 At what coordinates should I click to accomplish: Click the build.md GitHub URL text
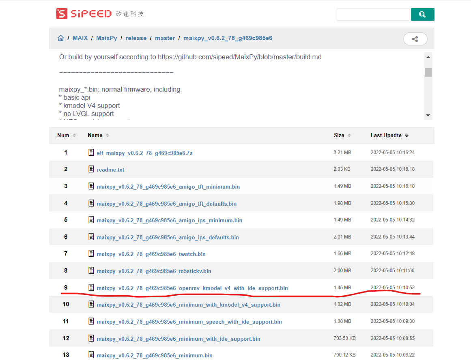pyautogui.click(x=240, y=57)
